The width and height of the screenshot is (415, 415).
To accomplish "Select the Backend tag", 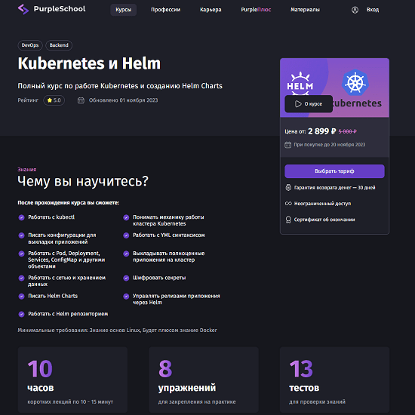I will point(59,45).
